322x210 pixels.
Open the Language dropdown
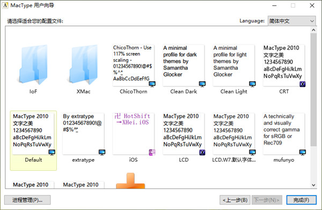point(291,21)
